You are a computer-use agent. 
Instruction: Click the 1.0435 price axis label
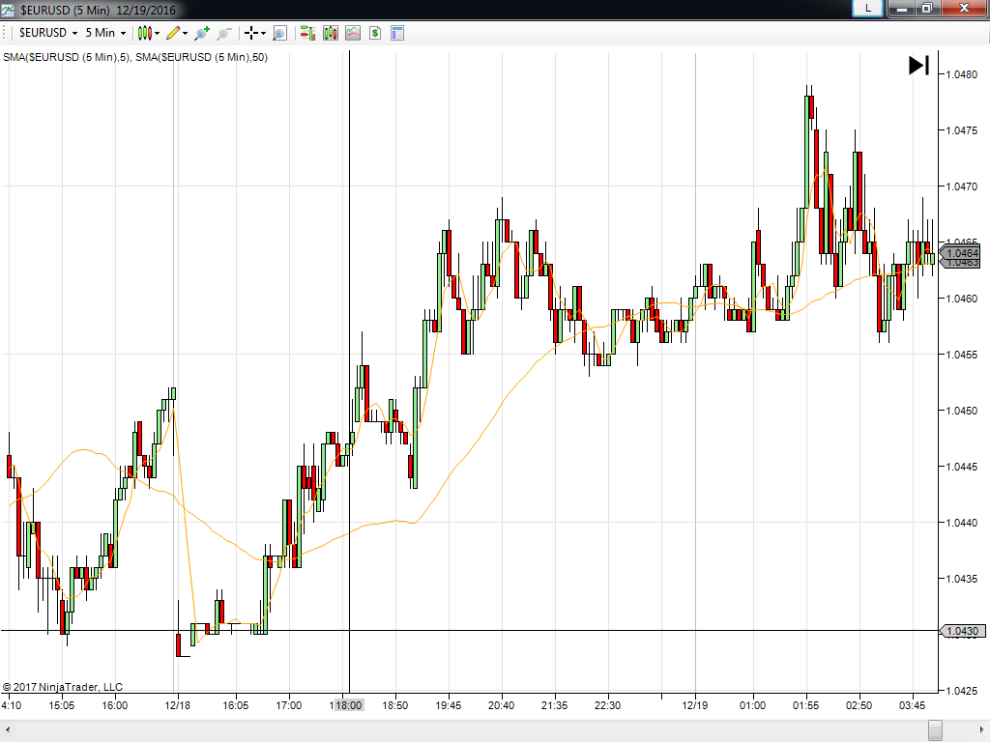pos(962,579)
